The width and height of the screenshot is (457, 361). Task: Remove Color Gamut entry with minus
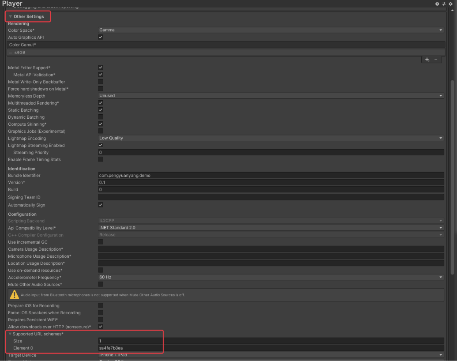click(436, 60)
